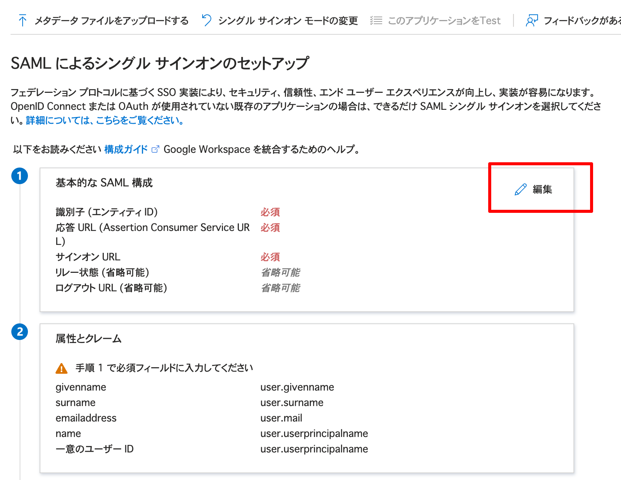621x480 pixels.
Task: Click the warning triangle in 属性とクレーム section
Action: click(x=61, y=367)
